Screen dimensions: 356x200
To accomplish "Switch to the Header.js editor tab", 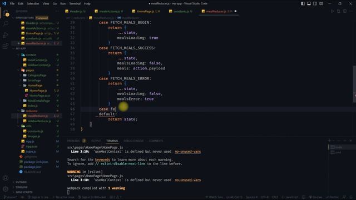I will [x=76, y=11].
